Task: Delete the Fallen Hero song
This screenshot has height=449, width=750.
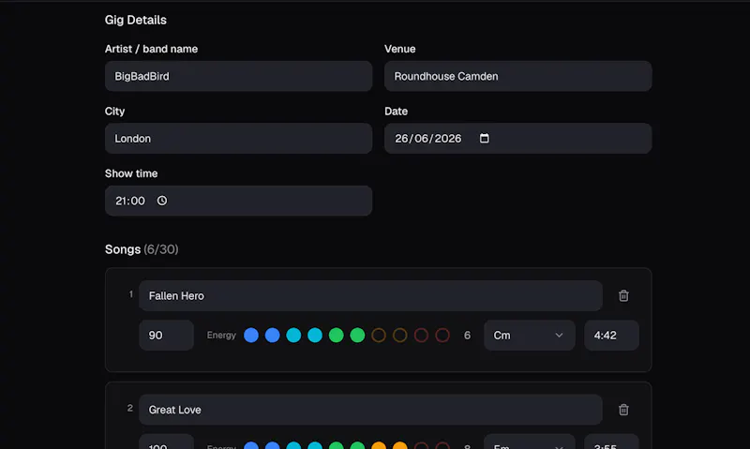Action: [x=623, y=296]
